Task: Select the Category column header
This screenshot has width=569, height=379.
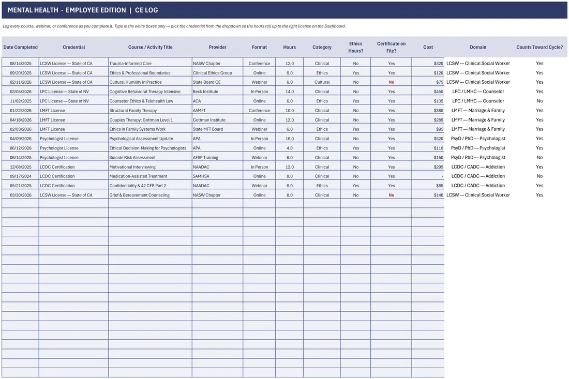Action: [322, 47]
